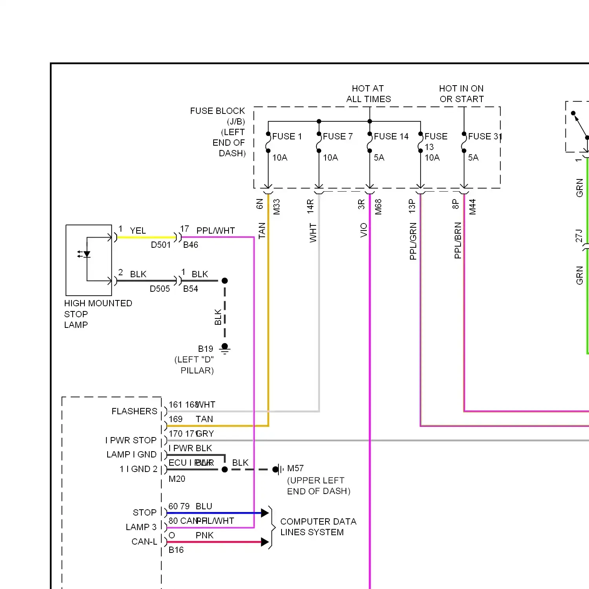
Task: Click the blue BLU wire arrowhead
Action: tap(265, 512)
